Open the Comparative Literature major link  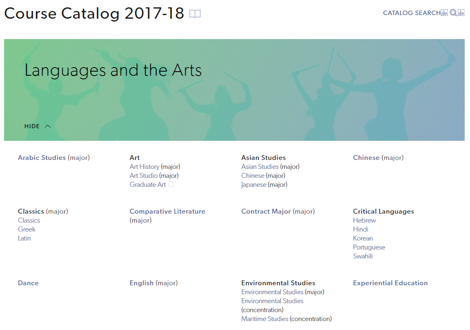coord(167,211)
